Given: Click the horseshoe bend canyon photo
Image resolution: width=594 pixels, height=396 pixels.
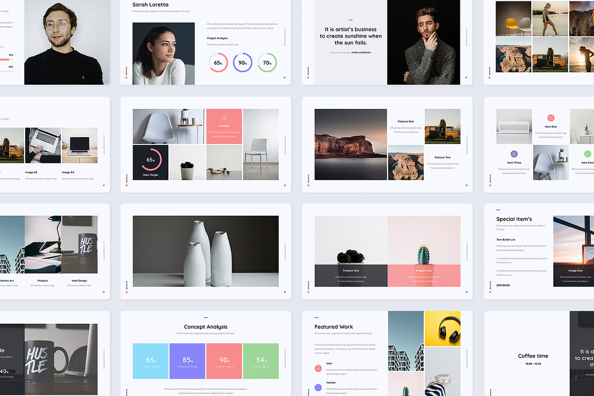Looking at the screenshot, I should click(x=406, y=162).
